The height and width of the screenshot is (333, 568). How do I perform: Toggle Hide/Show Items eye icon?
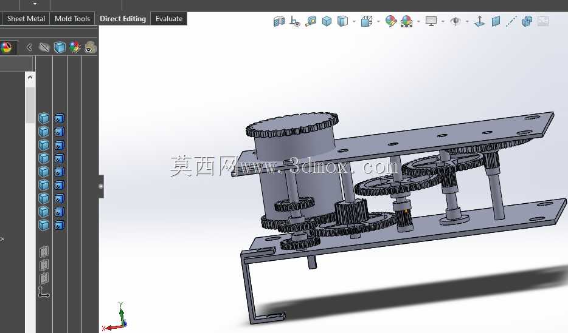coord(455,21)
